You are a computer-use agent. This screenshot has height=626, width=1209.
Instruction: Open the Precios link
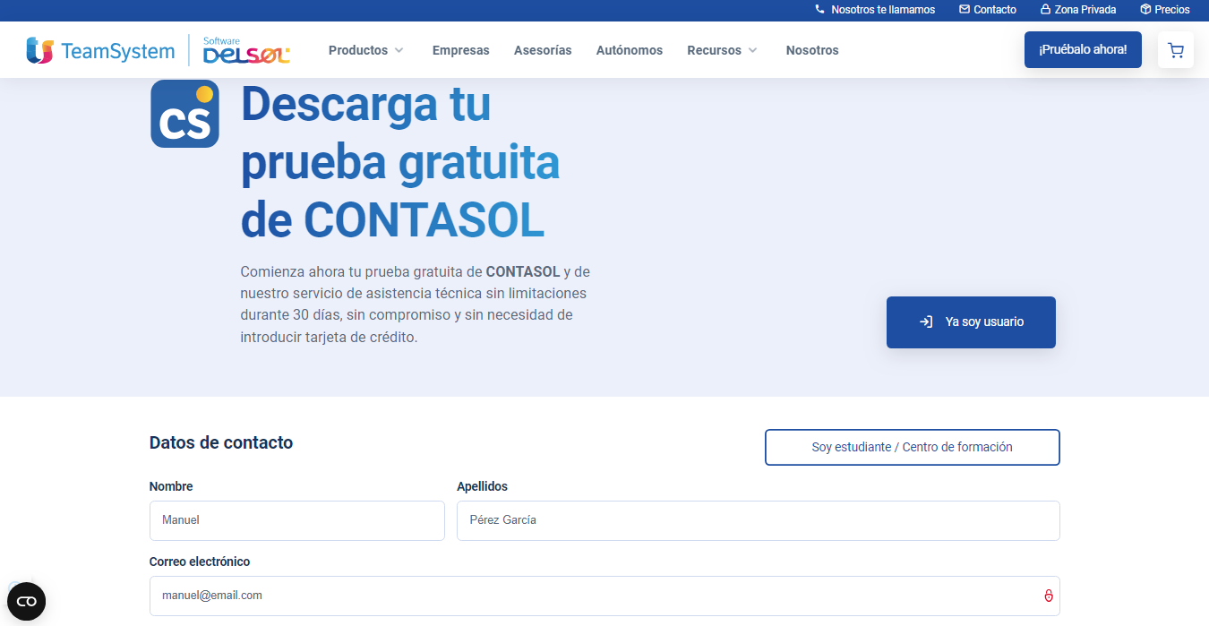pos(1172,10)
